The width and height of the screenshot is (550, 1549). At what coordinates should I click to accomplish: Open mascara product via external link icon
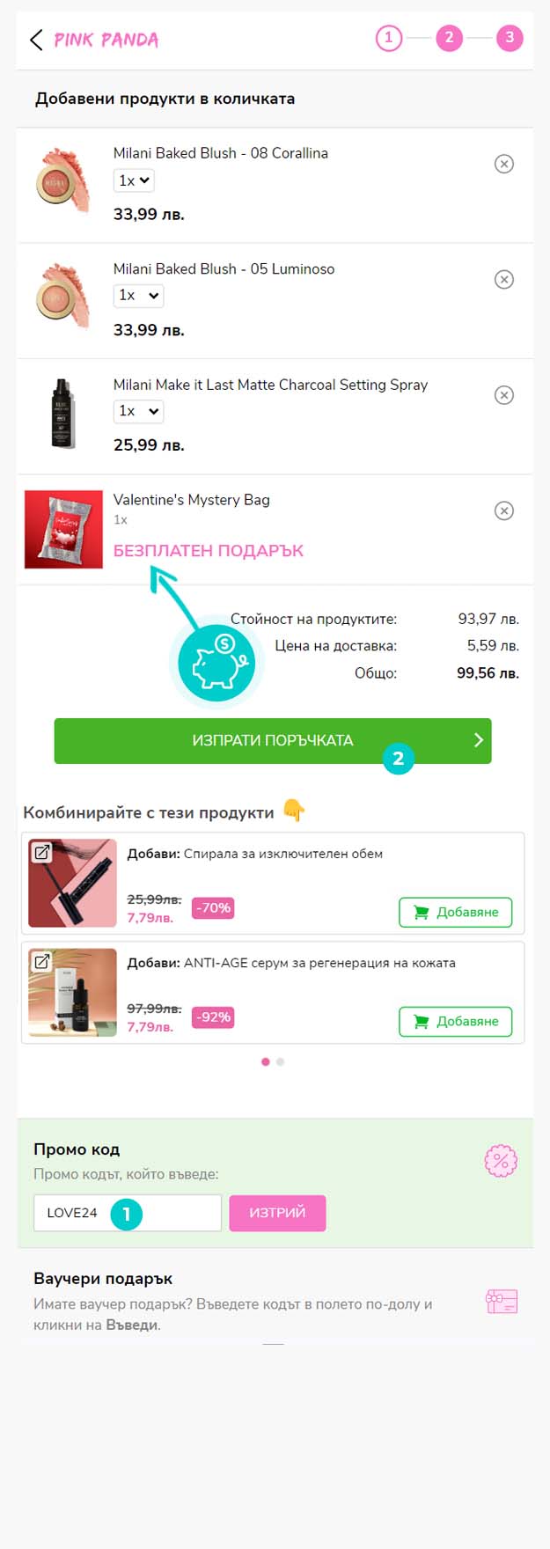point(41,852)
